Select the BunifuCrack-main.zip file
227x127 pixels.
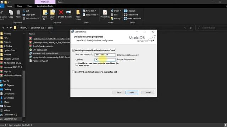(x=41, y=46)
